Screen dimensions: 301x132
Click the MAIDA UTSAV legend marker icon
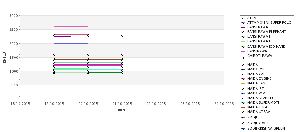coord(243,112)
